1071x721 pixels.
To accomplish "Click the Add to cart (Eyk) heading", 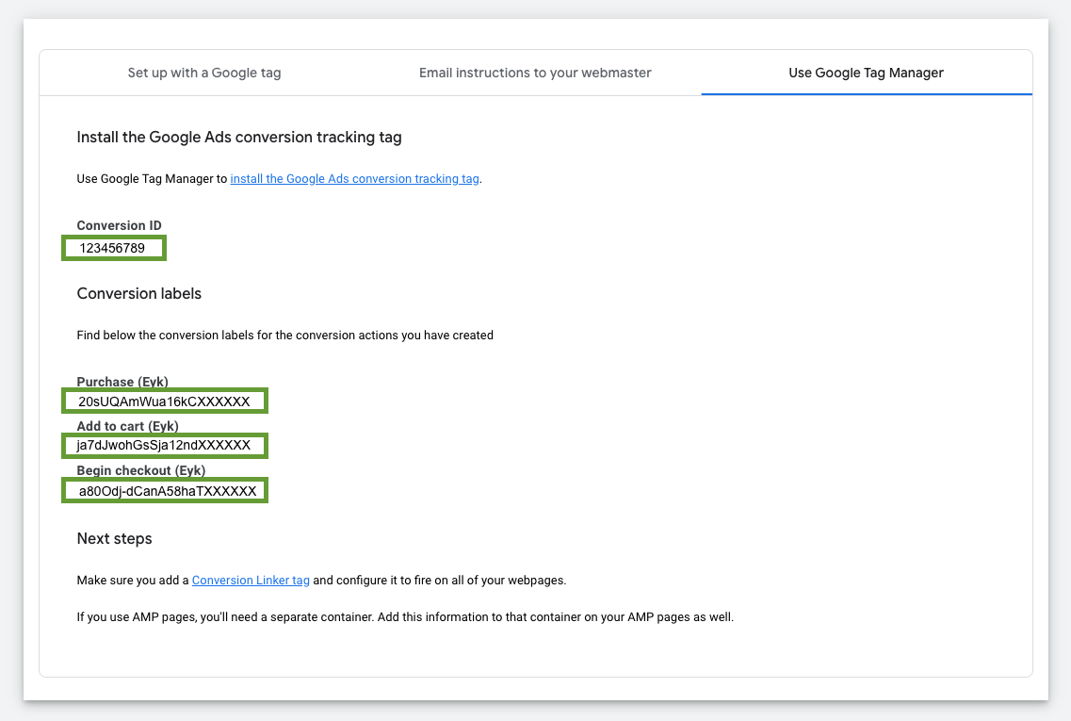I will click(128, 426).
